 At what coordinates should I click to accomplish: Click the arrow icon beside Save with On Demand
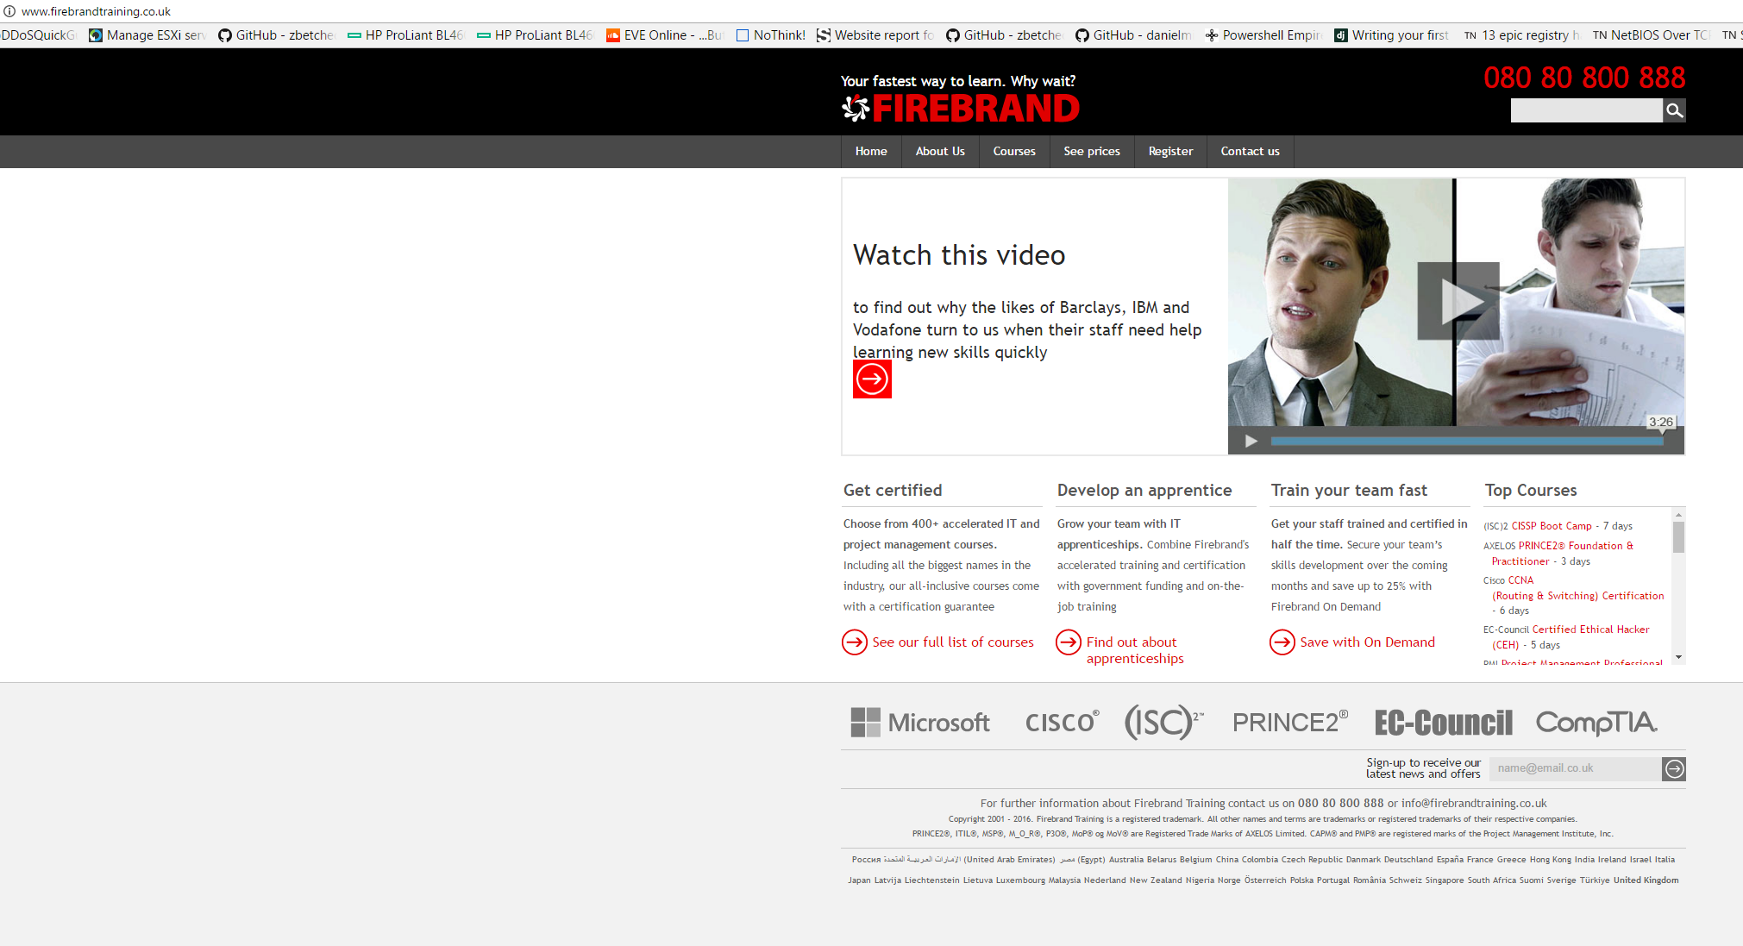tap(1282, 642)
